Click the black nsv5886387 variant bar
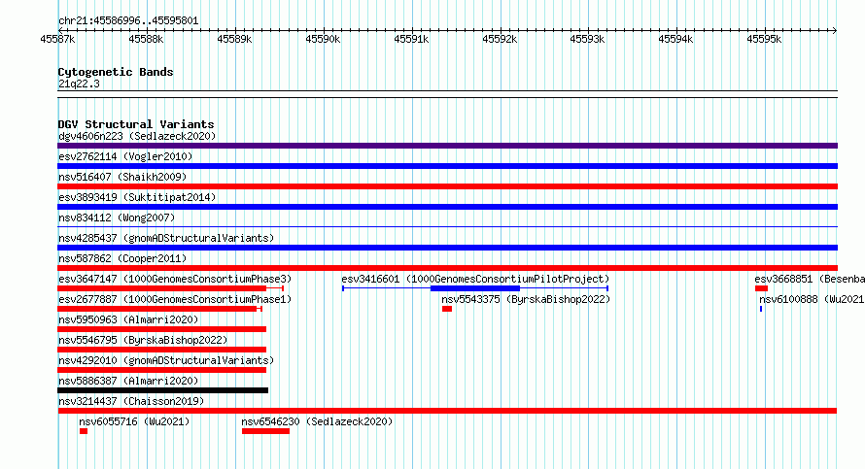This screenshot has width=865, height=469. (162, 390)
